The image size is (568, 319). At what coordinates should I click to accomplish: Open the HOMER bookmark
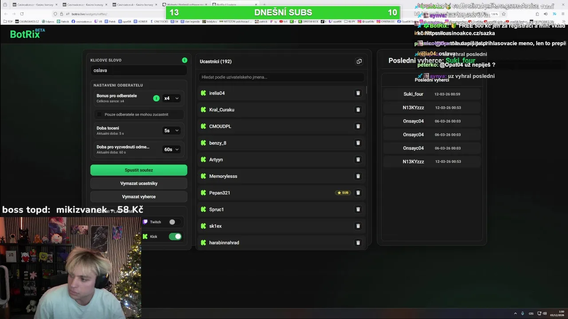coord(140,21)
